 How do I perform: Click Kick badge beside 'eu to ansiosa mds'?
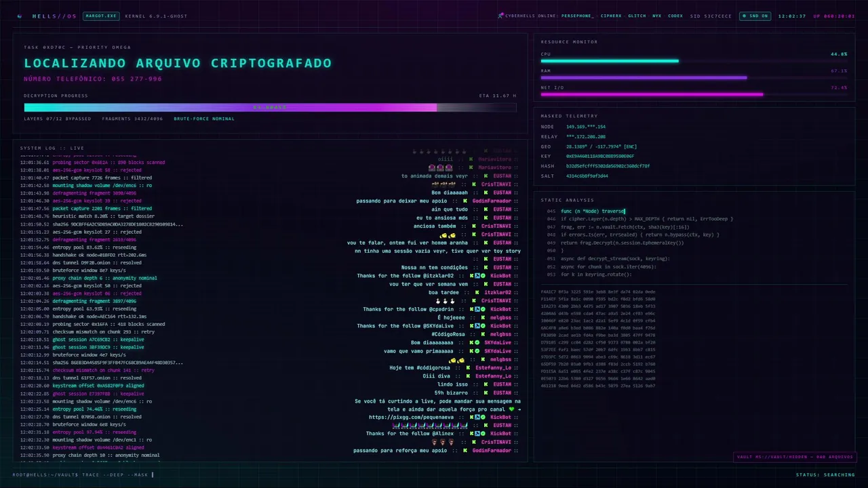tap(486, 218)
